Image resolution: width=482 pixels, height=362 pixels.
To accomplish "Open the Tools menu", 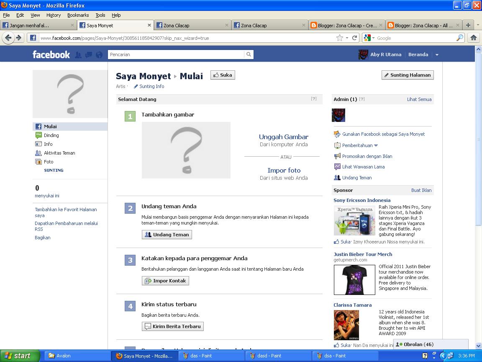I will [x=100, y=15].
